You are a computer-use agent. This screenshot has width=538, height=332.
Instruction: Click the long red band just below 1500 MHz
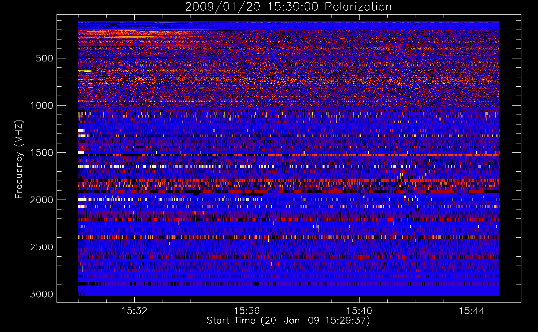[289, 155]
